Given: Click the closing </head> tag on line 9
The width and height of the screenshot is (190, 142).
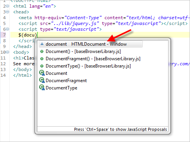Looking at the screenshot, I should coord(22,46).
